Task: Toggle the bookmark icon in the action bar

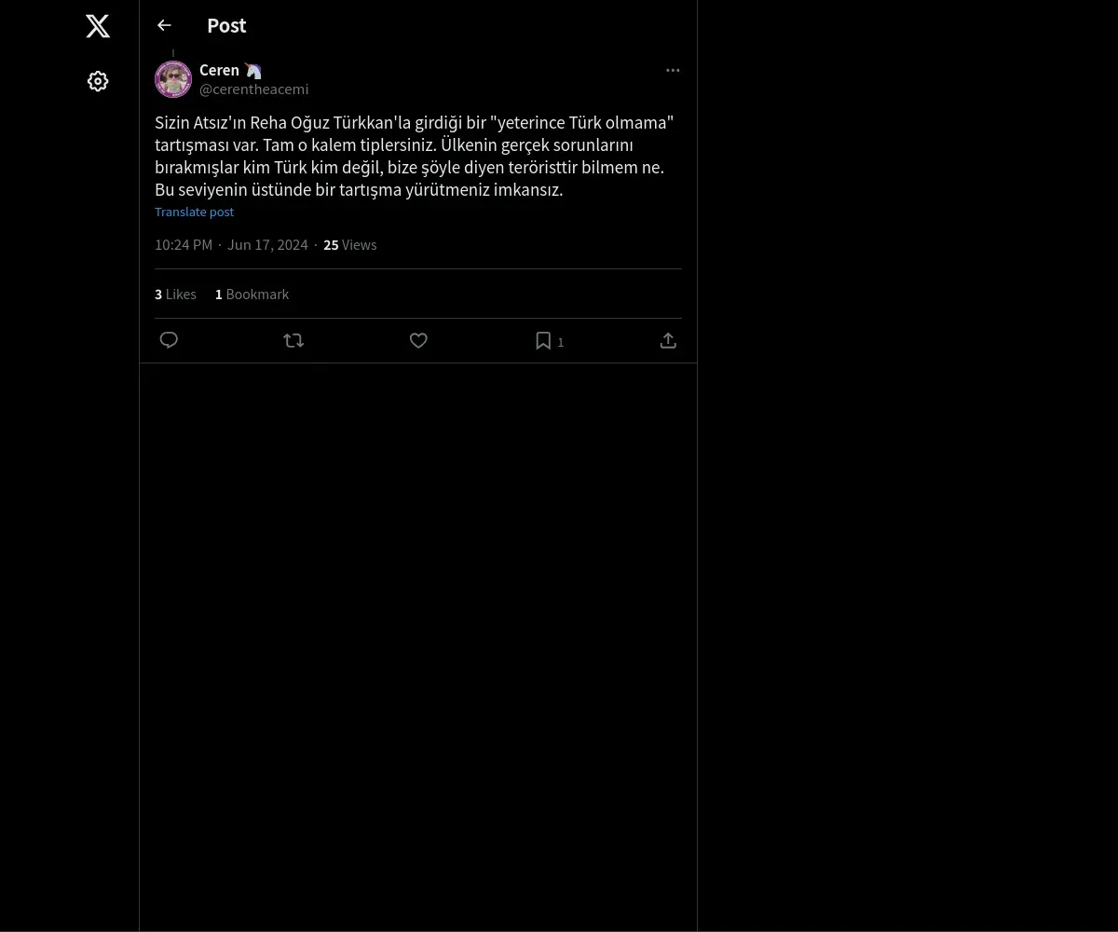Action: [x=543, y=340]
